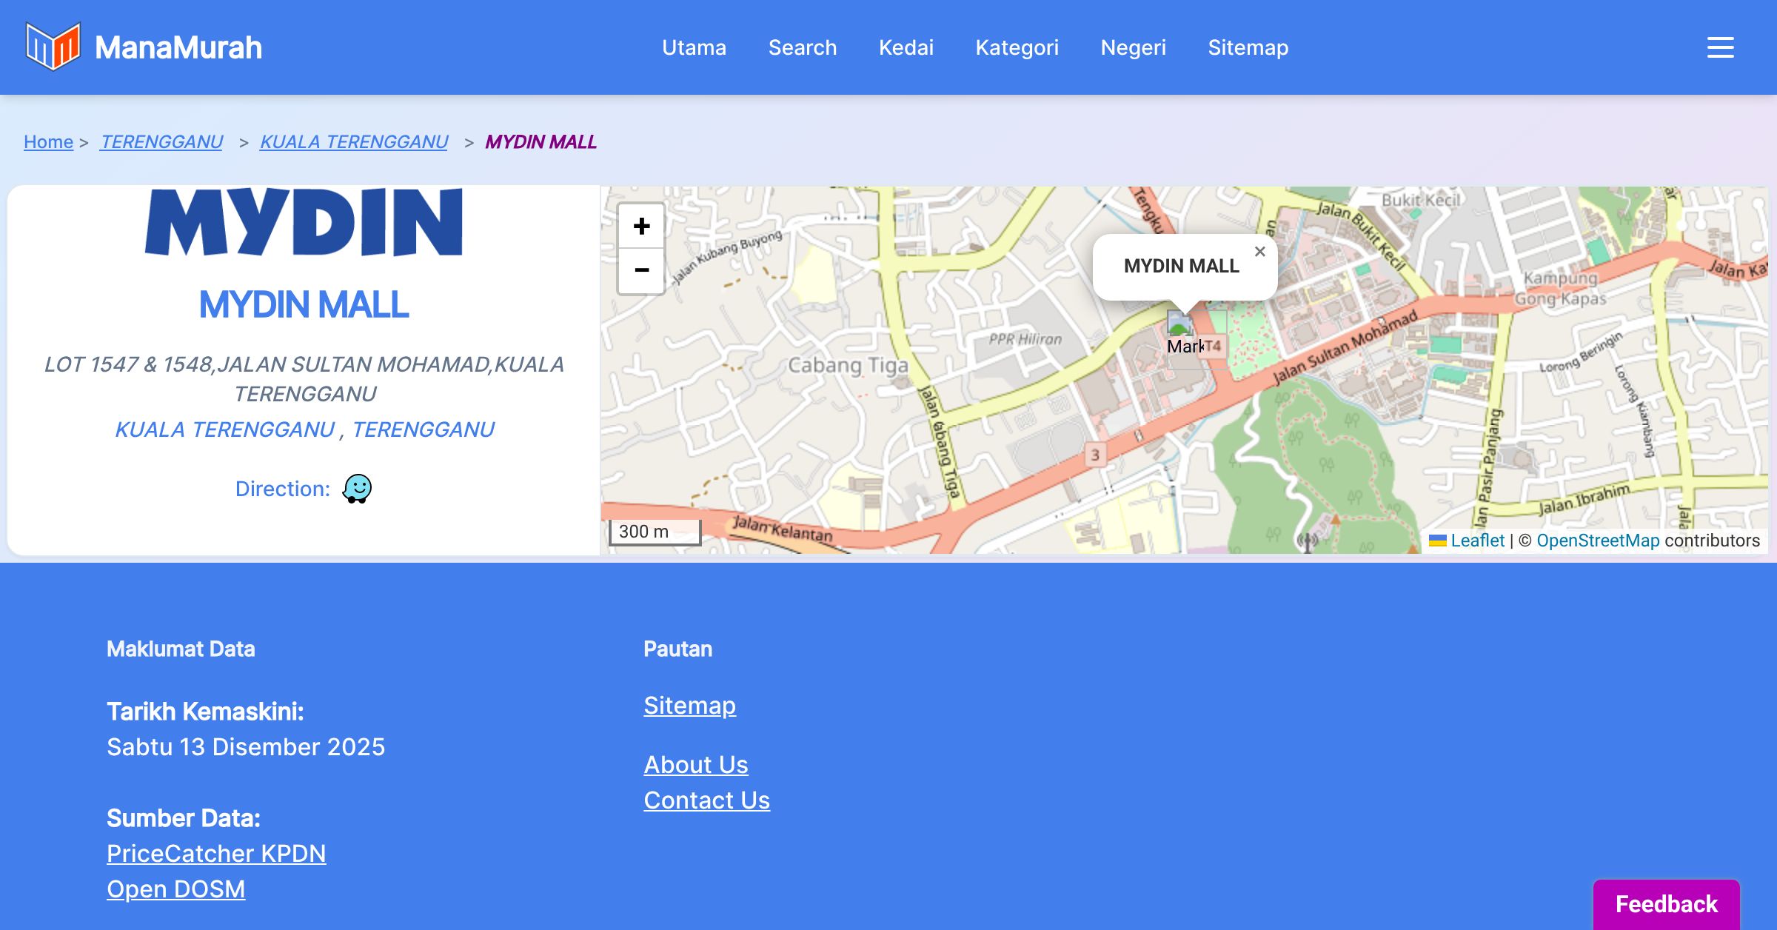Open the Contact Us footer link

(706, 800)
